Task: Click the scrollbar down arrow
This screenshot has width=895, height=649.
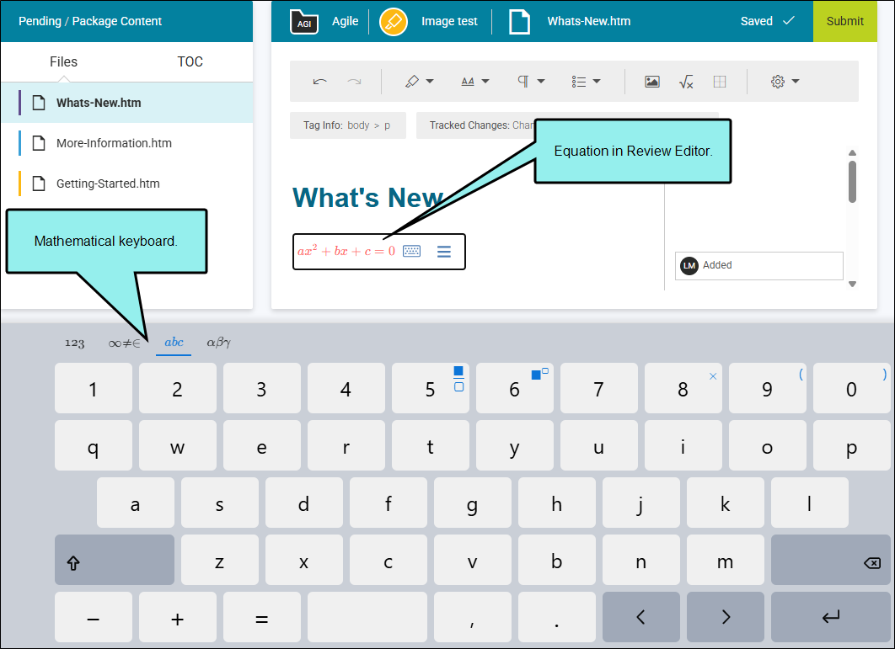Action: (x=852, y=284)
